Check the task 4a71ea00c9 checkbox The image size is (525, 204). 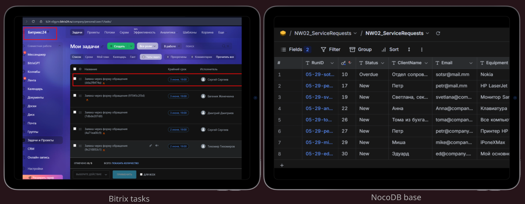[x=75, y=129]
